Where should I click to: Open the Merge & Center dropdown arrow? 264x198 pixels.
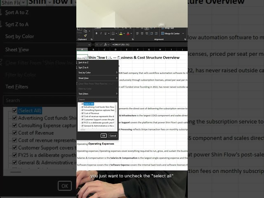pos(183,33)
